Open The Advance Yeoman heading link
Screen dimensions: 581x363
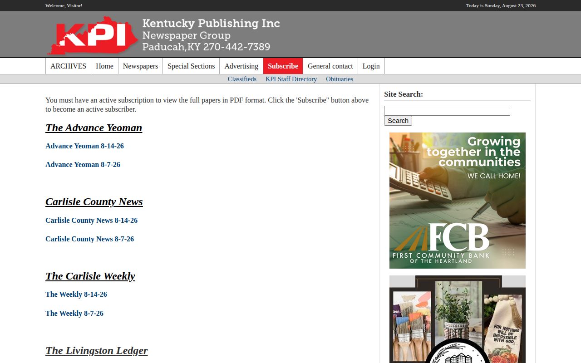pyautogui.click(x=94, y=128)
